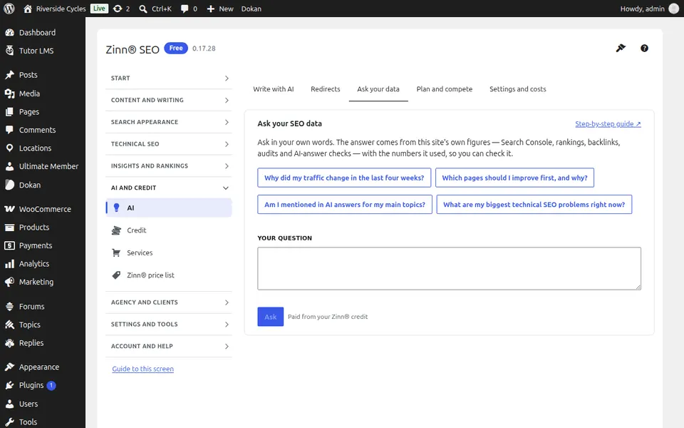Open the WooCommerce sidebar menu
The image size is (684, 428).
[x=43, y=209]
